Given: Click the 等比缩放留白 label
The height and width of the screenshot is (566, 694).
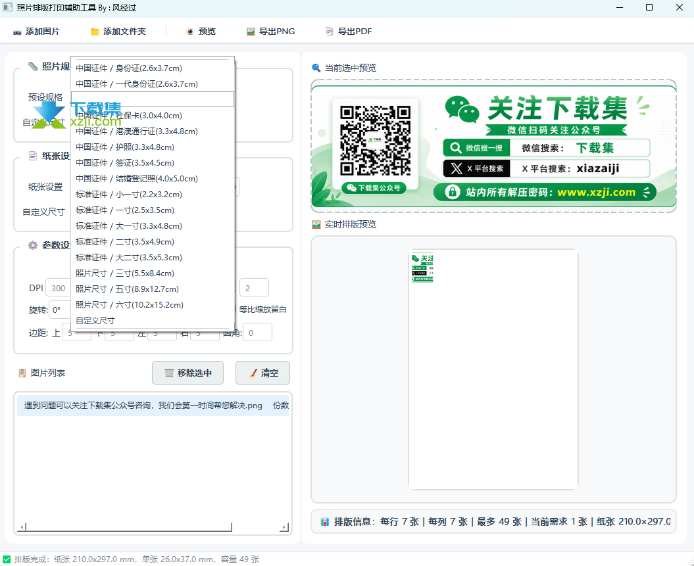Looking at the screenshot, I should [x=263, y=310].
